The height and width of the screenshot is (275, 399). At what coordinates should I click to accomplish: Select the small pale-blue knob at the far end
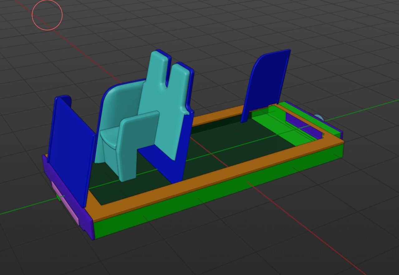pos(319,118)
